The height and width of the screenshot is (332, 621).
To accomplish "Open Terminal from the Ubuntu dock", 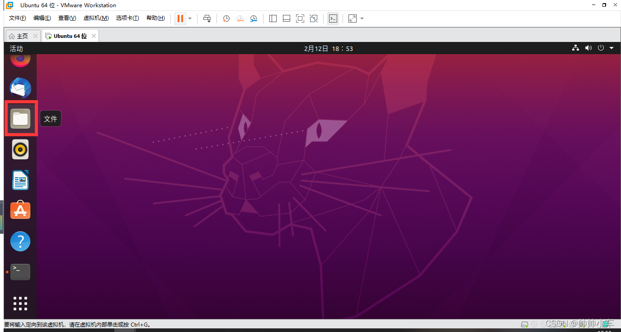I will tap(20, 272).
